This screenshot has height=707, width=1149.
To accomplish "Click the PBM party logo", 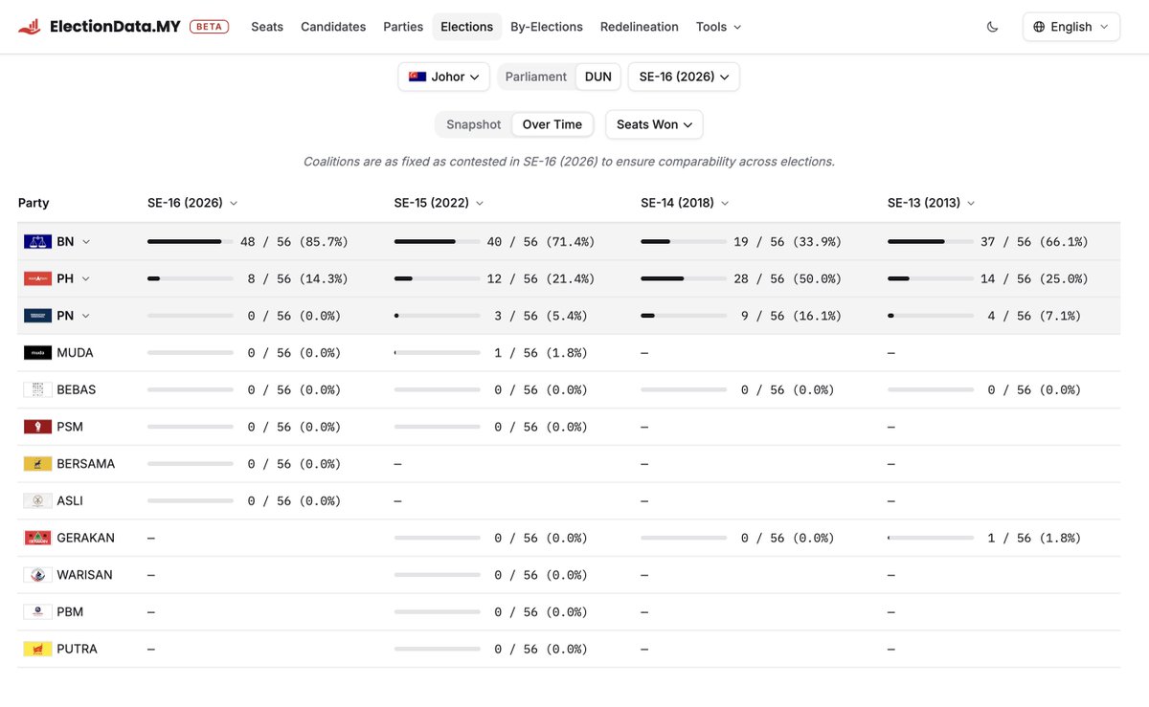I will pyautogui.click(x=37, y=611).
